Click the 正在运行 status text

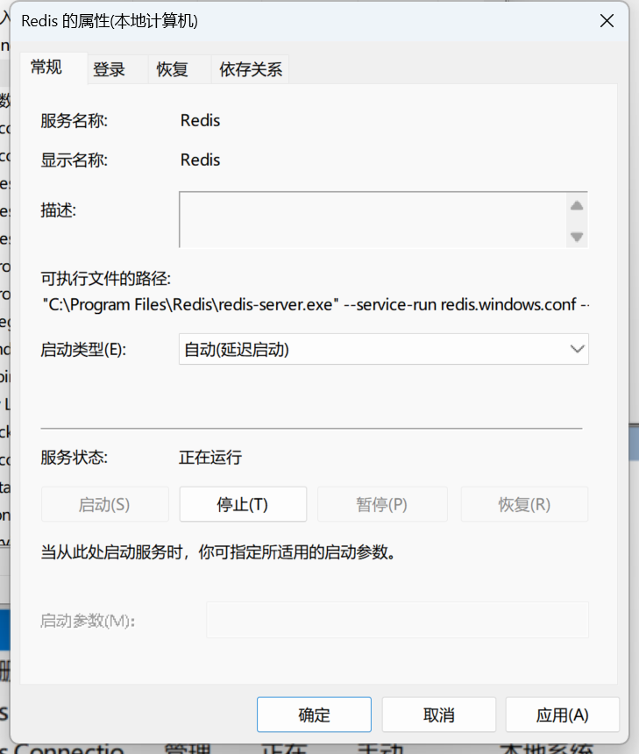[x=210, y=457]
